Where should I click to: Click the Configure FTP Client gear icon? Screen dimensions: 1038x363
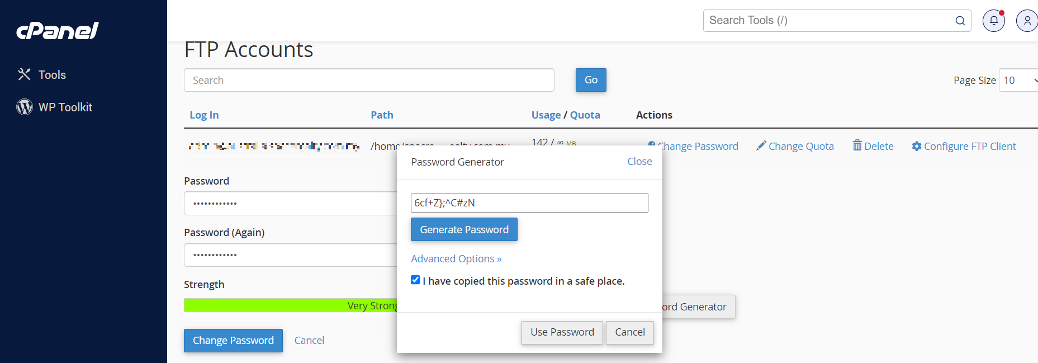[x=916, y=146]
